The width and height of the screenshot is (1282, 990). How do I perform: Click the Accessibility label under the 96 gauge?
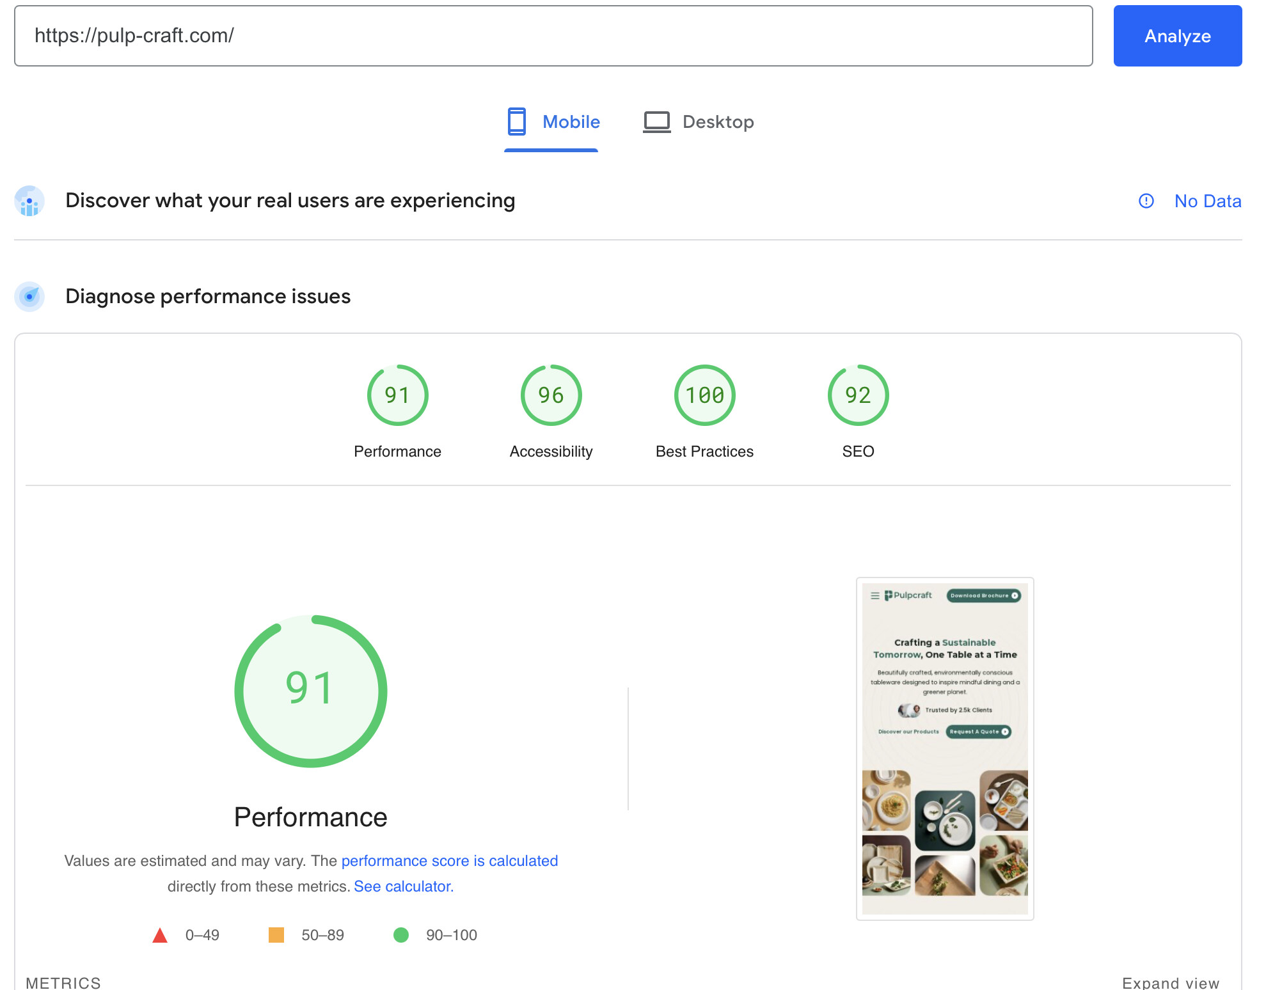coord(551,452)
